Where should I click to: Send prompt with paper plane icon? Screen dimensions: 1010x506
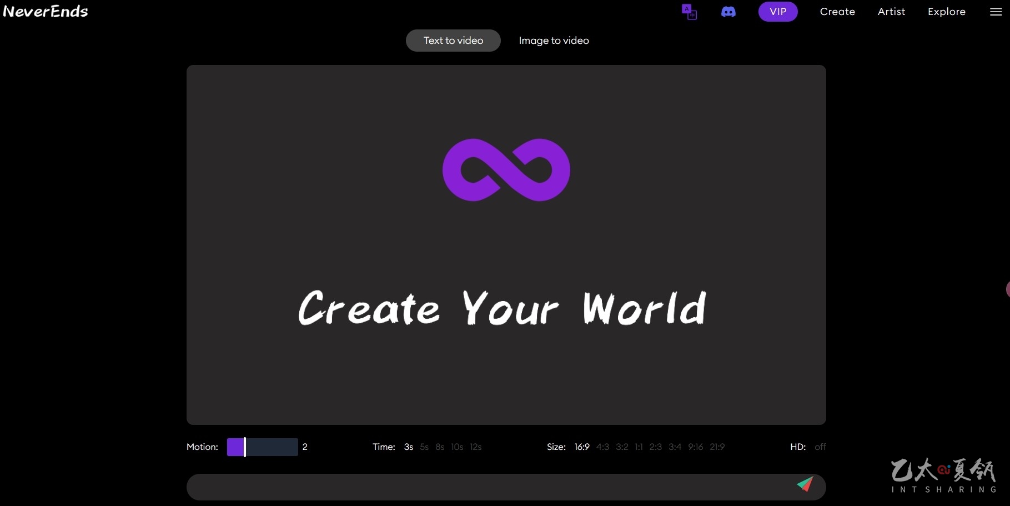(x=805, y=484)
